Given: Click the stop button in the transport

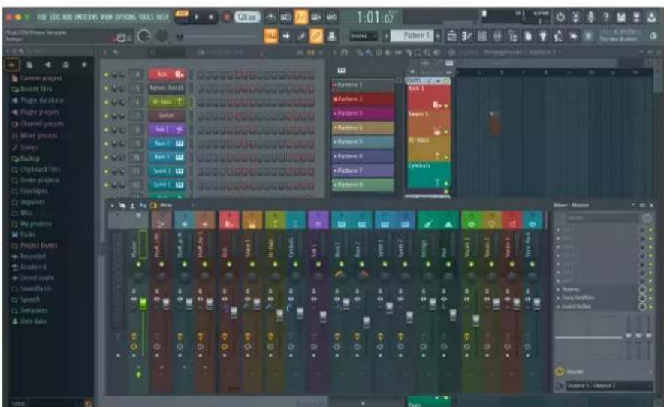Looking at the screenshot, I should point(211,17).
